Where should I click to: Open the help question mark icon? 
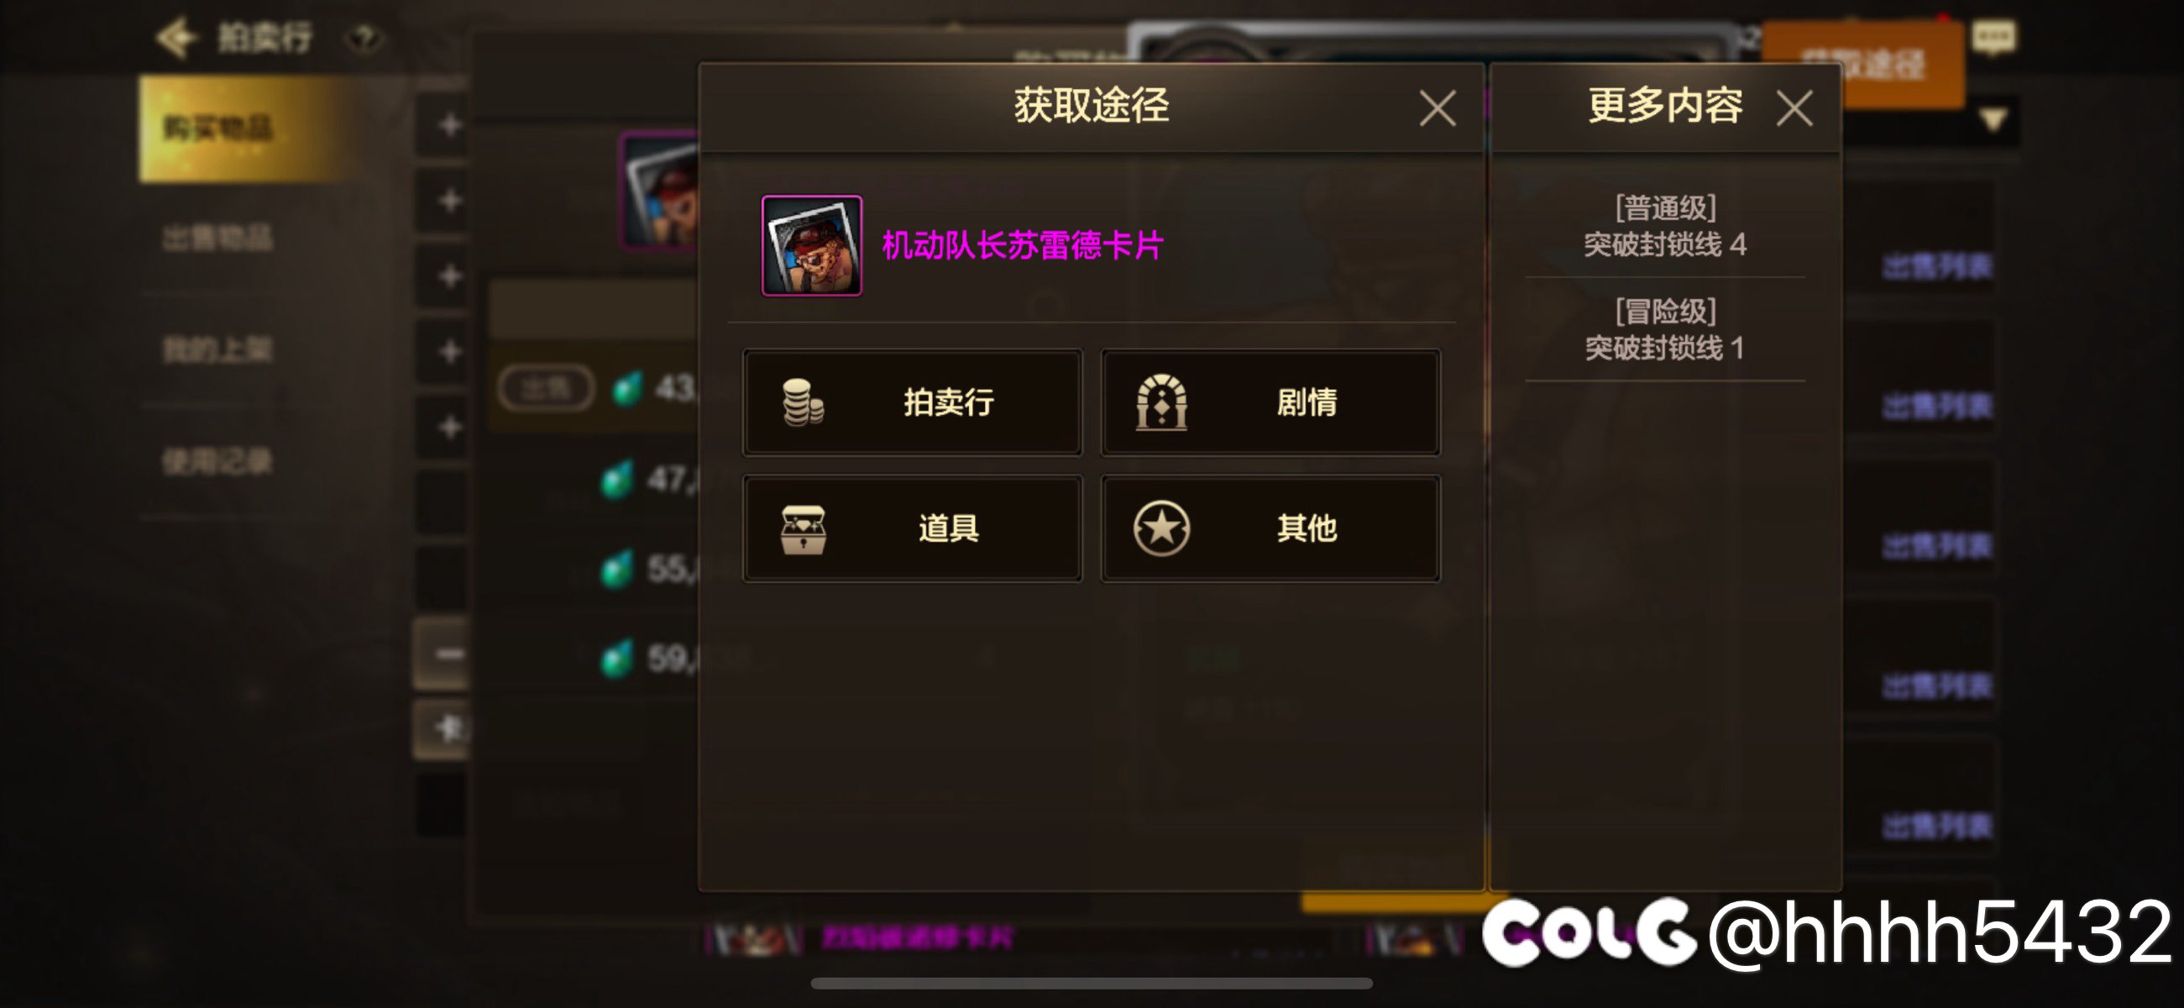coord(364,38)
